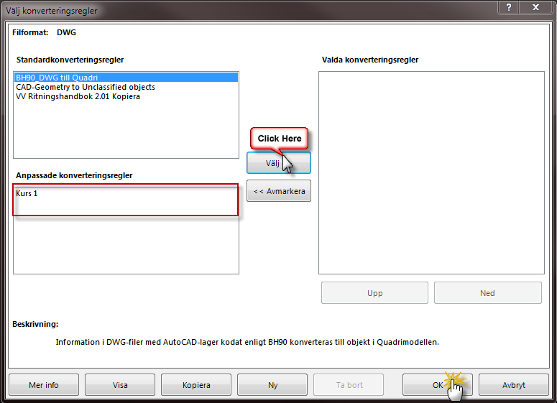Create new rule with Ny button

point(272,385)
